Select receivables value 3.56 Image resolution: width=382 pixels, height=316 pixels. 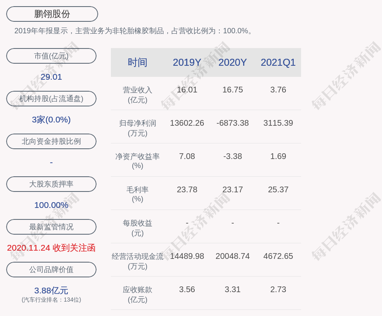coord(187,289)
